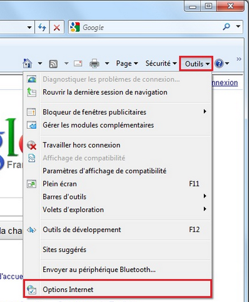This screenshot has width=249, height=302.
Task: Click the pop-up blocker window icon
Action: pyautogui.click(x=31, y=112)
